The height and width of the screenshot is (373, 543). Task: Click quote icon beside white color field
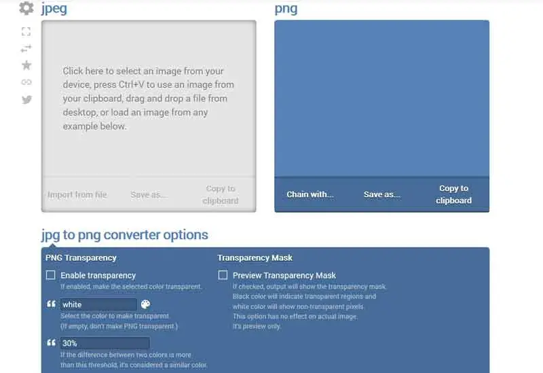pos(51,304)
